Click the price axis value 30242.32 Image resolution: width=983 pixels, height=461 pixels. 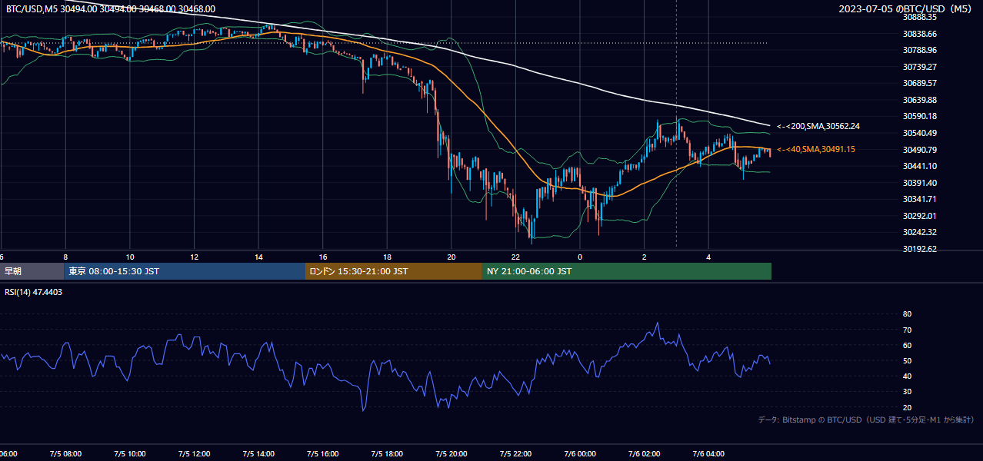pos(919,232)
